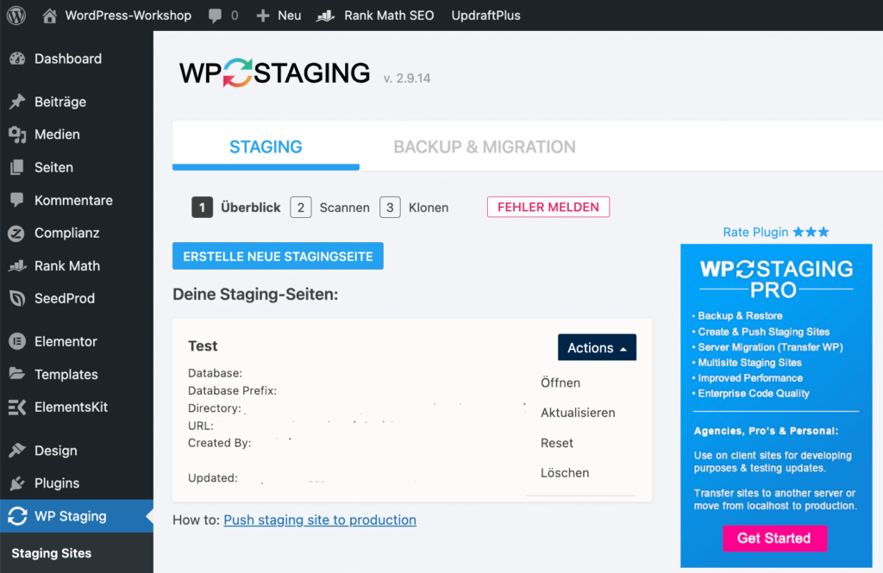Viewport: 883px width, 573px height.
Task: Click the Plugins plug icon
Action: [17, 483]
